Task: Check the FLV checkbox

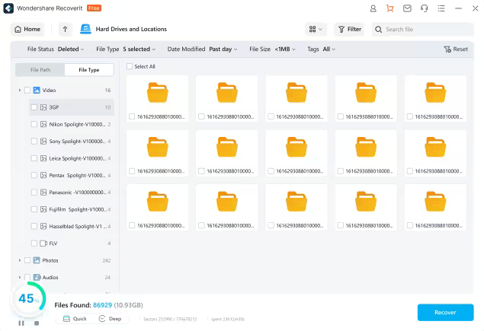Action: point(34,243)
